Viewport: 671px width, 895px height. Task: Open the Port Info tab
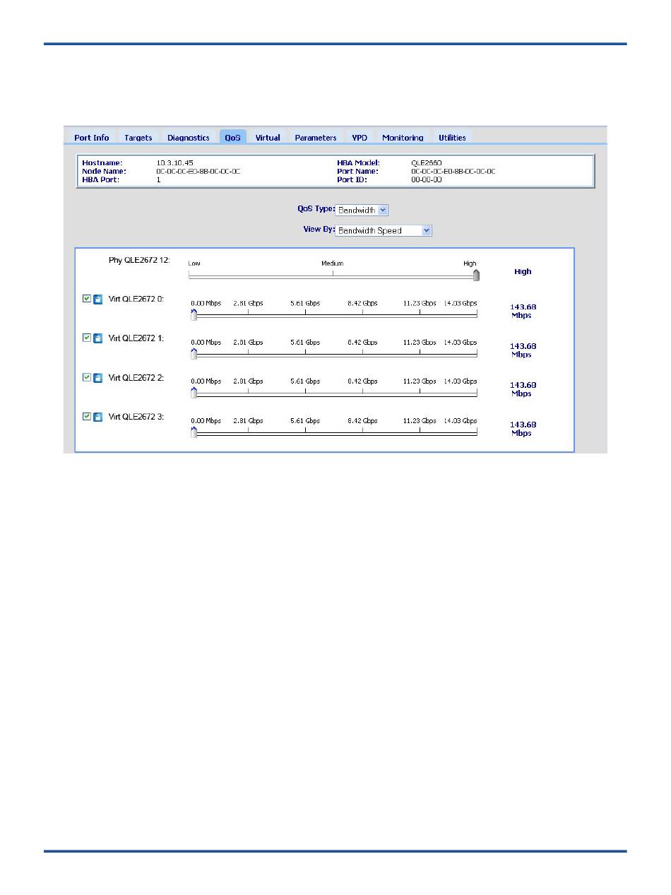[x=92, y=138]
